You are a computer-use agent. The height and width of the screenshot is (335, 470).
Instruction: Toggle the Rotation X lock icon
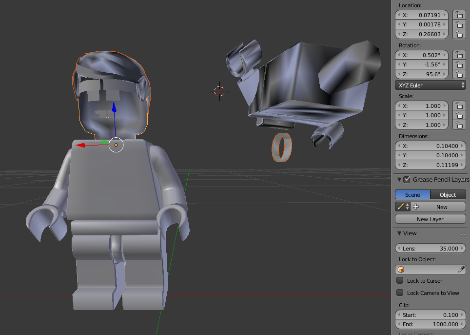pos(459,55)
